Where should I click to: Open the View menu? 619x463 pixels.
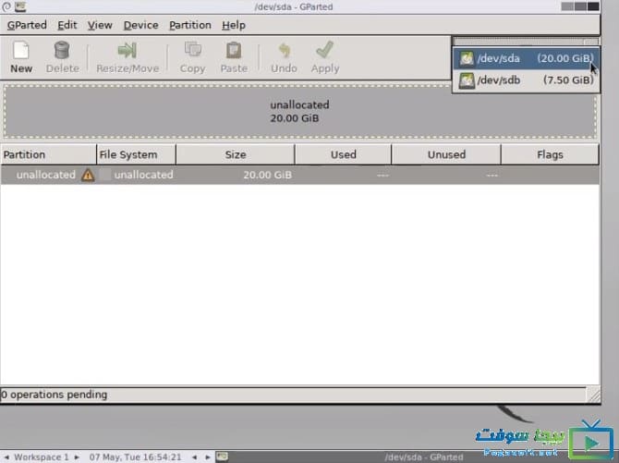pos(100,25)
